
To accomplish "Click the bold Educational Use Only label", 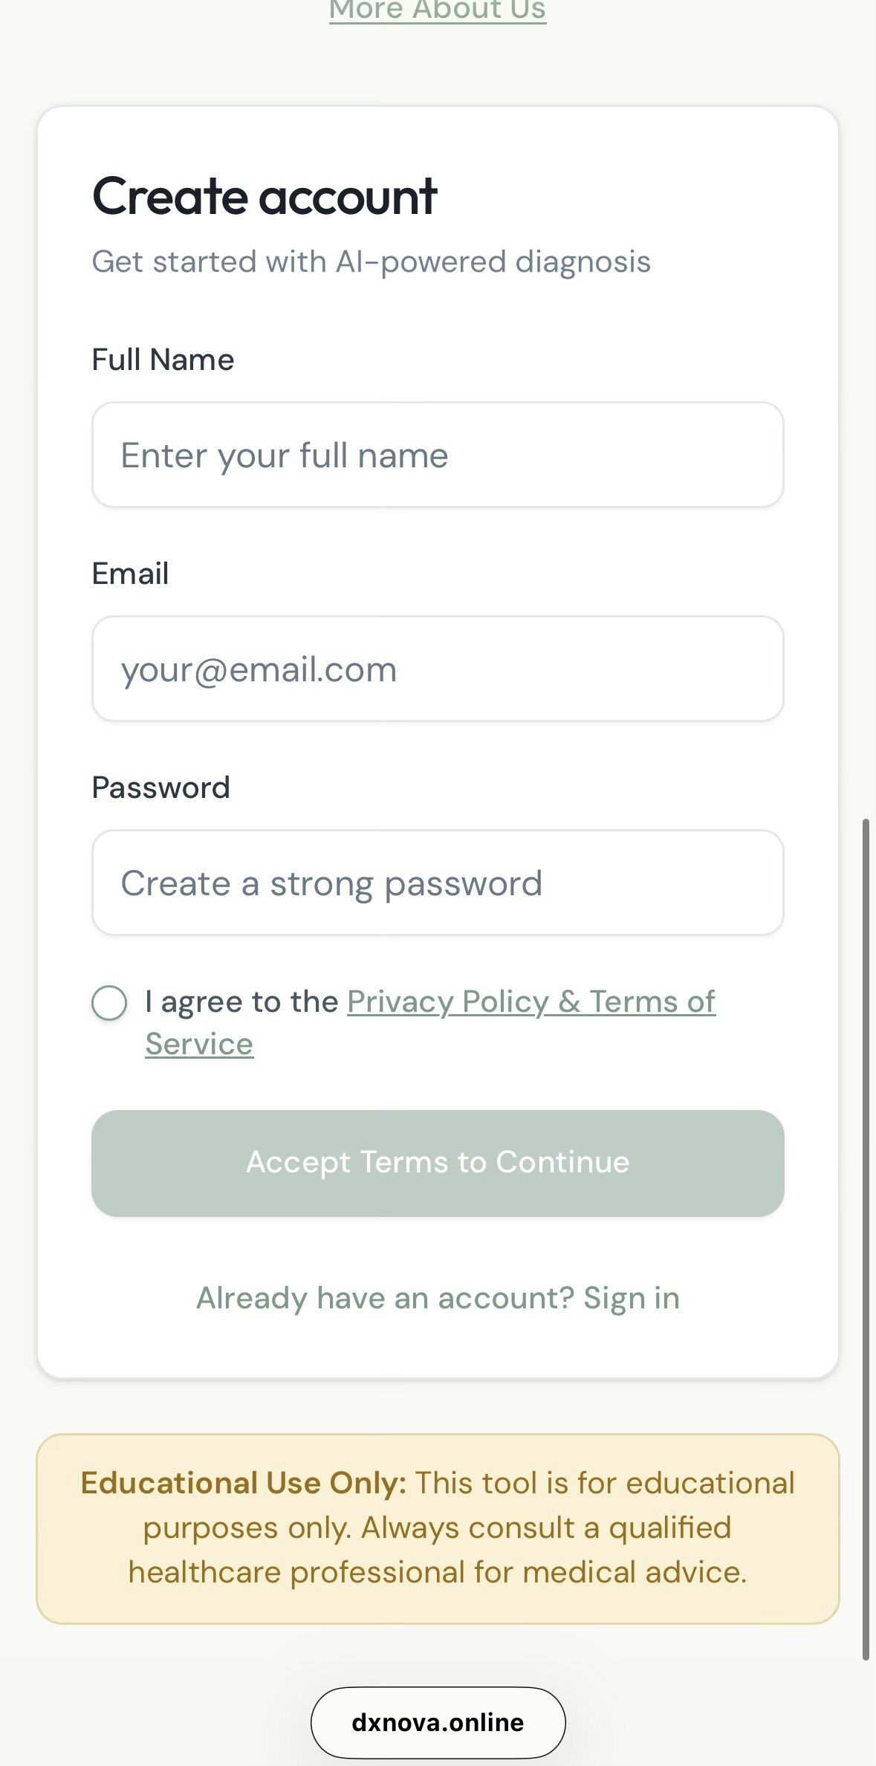I will (x=243, y=1483).
